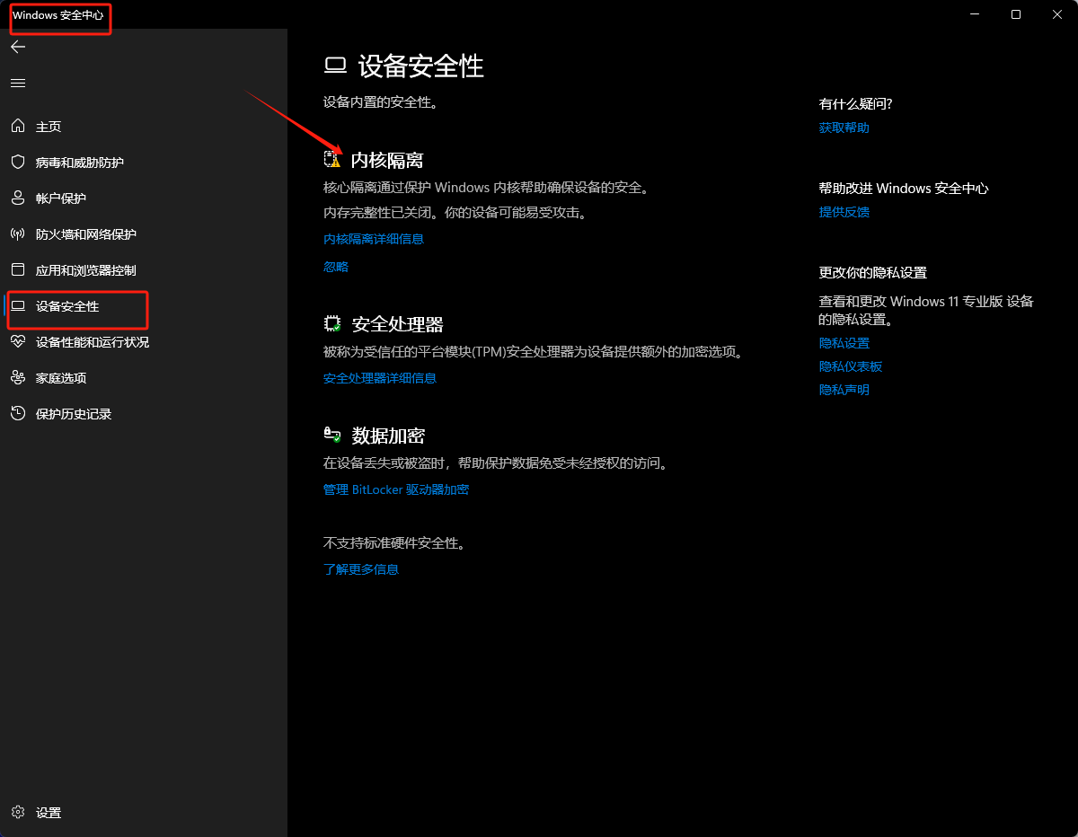1078x837 pixels.
Task: Click the laptop icon for 设备安全性
Action: (x=18, y=306)
